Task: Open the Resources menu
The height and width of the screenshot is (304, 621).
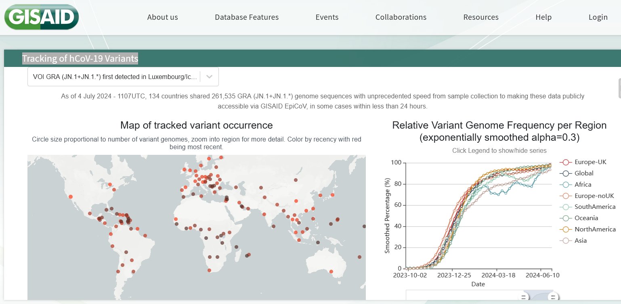Action: [x=481, y=17]
